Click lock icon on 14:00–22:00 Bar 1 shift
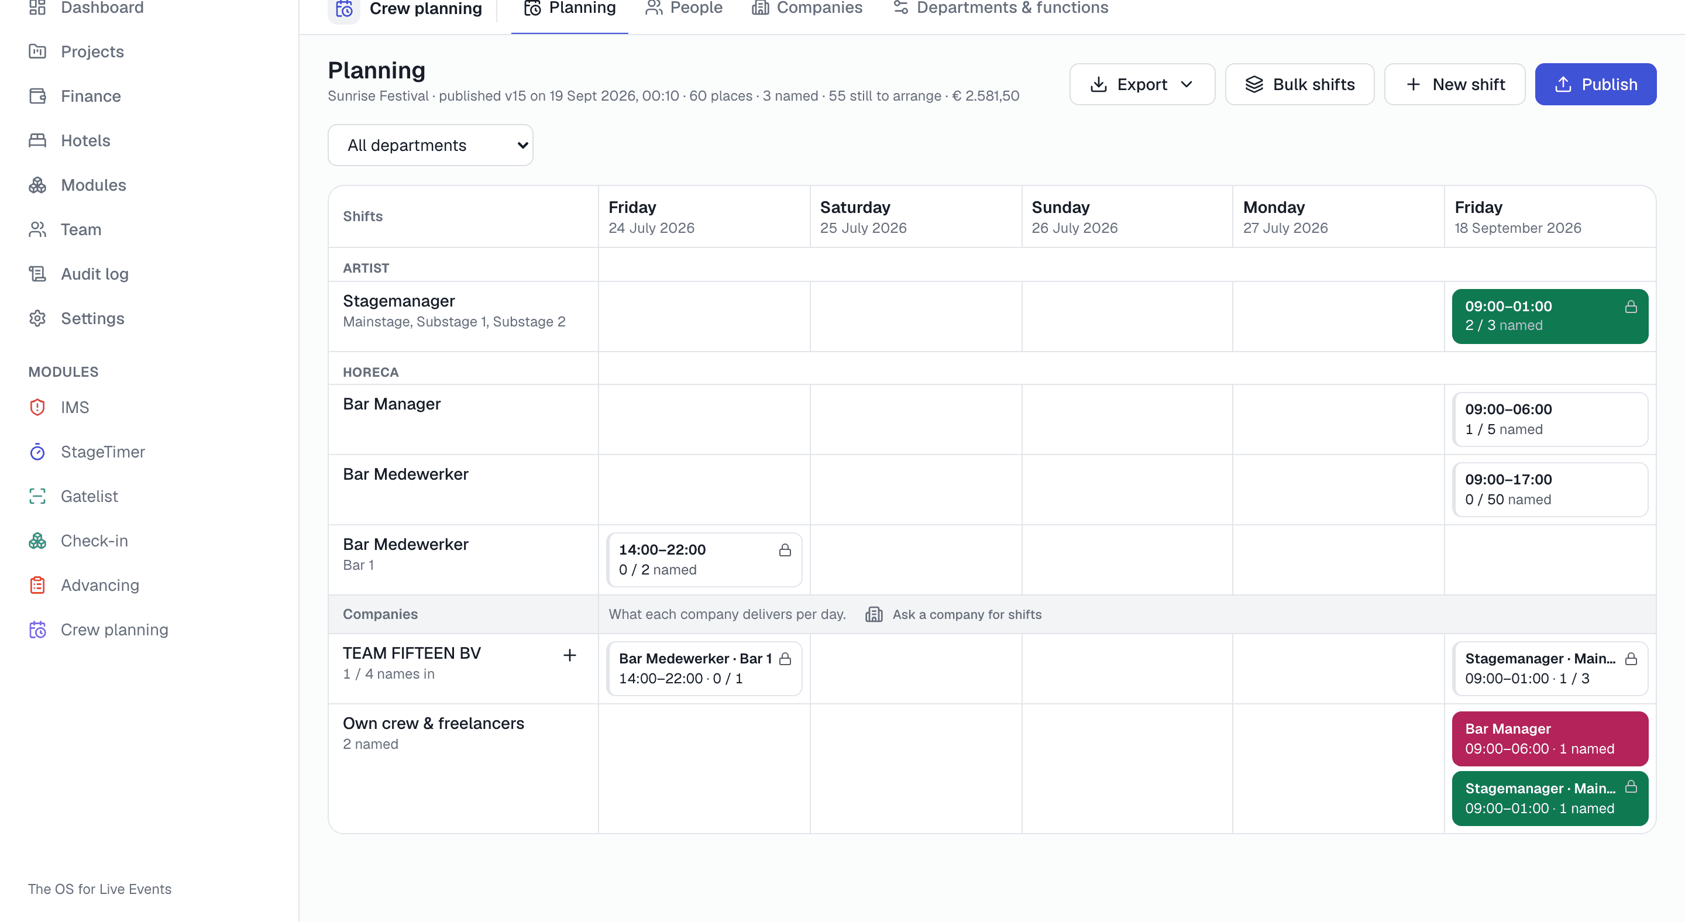Screen dimensions: 1685x922 (x=785, y=550)
